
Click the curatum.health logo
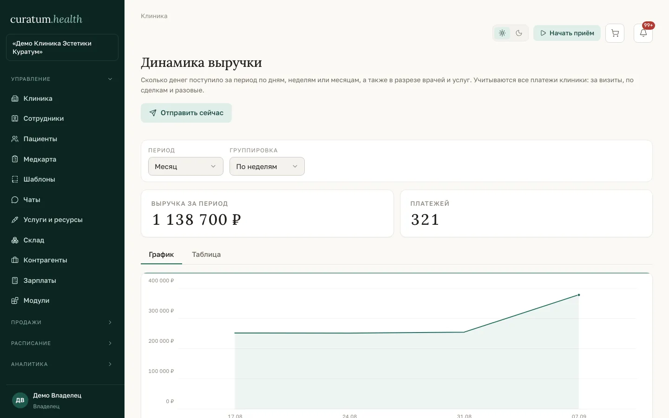[46, 19]
